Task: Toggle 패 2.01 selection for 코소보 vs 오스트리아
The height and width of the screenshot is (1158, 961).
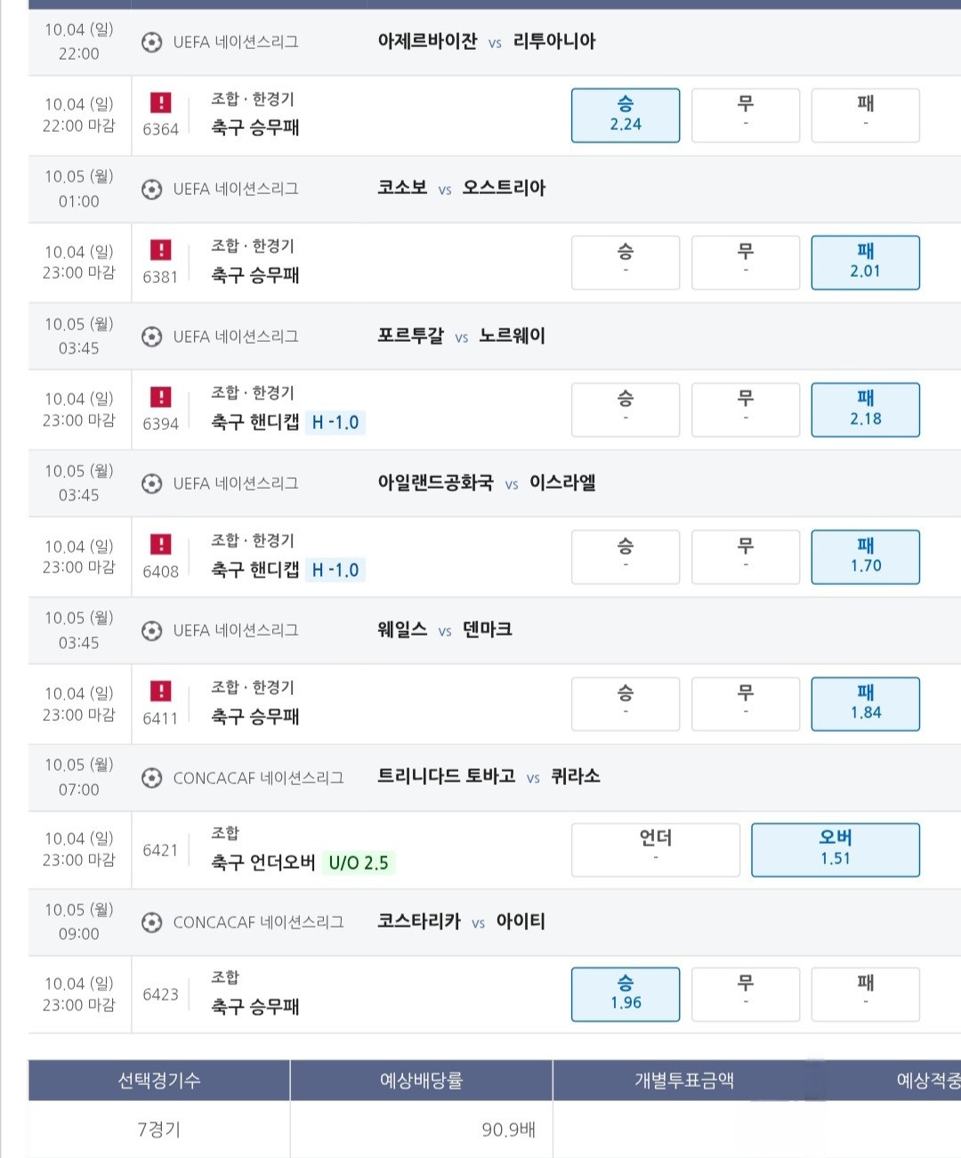Action: (865, 263)
